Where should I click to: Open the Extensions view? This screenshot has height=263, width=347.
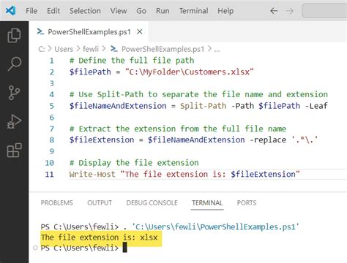pos(14,150)
